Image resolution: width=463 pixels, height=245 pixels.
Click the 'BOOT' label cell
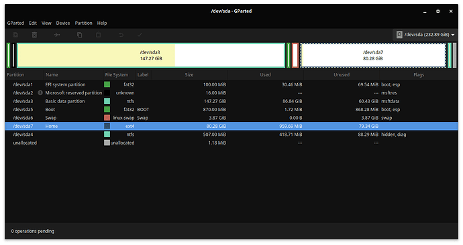[x=143, y=110]
